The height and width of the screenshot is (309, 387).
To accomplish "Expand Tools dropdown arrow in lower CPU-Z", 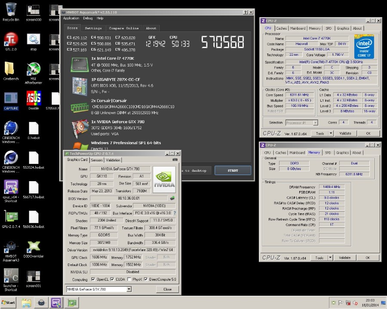I will coord(330,258).
